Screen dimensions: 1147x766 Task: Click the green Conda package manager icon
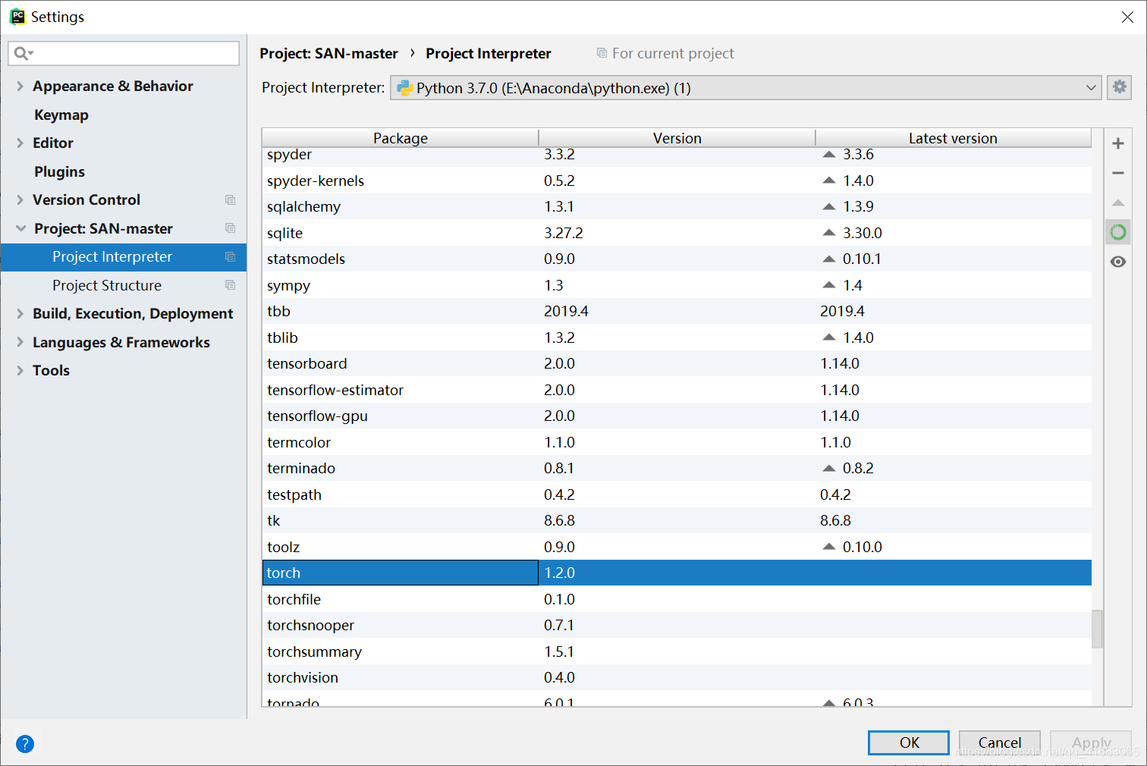tap(1117, 232)
